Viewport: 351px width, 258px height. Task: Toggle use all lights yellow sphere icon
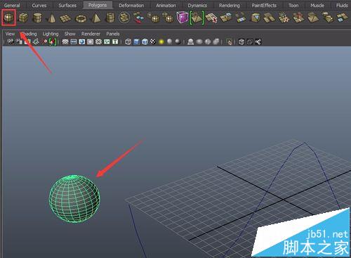[x=161, y=41]
